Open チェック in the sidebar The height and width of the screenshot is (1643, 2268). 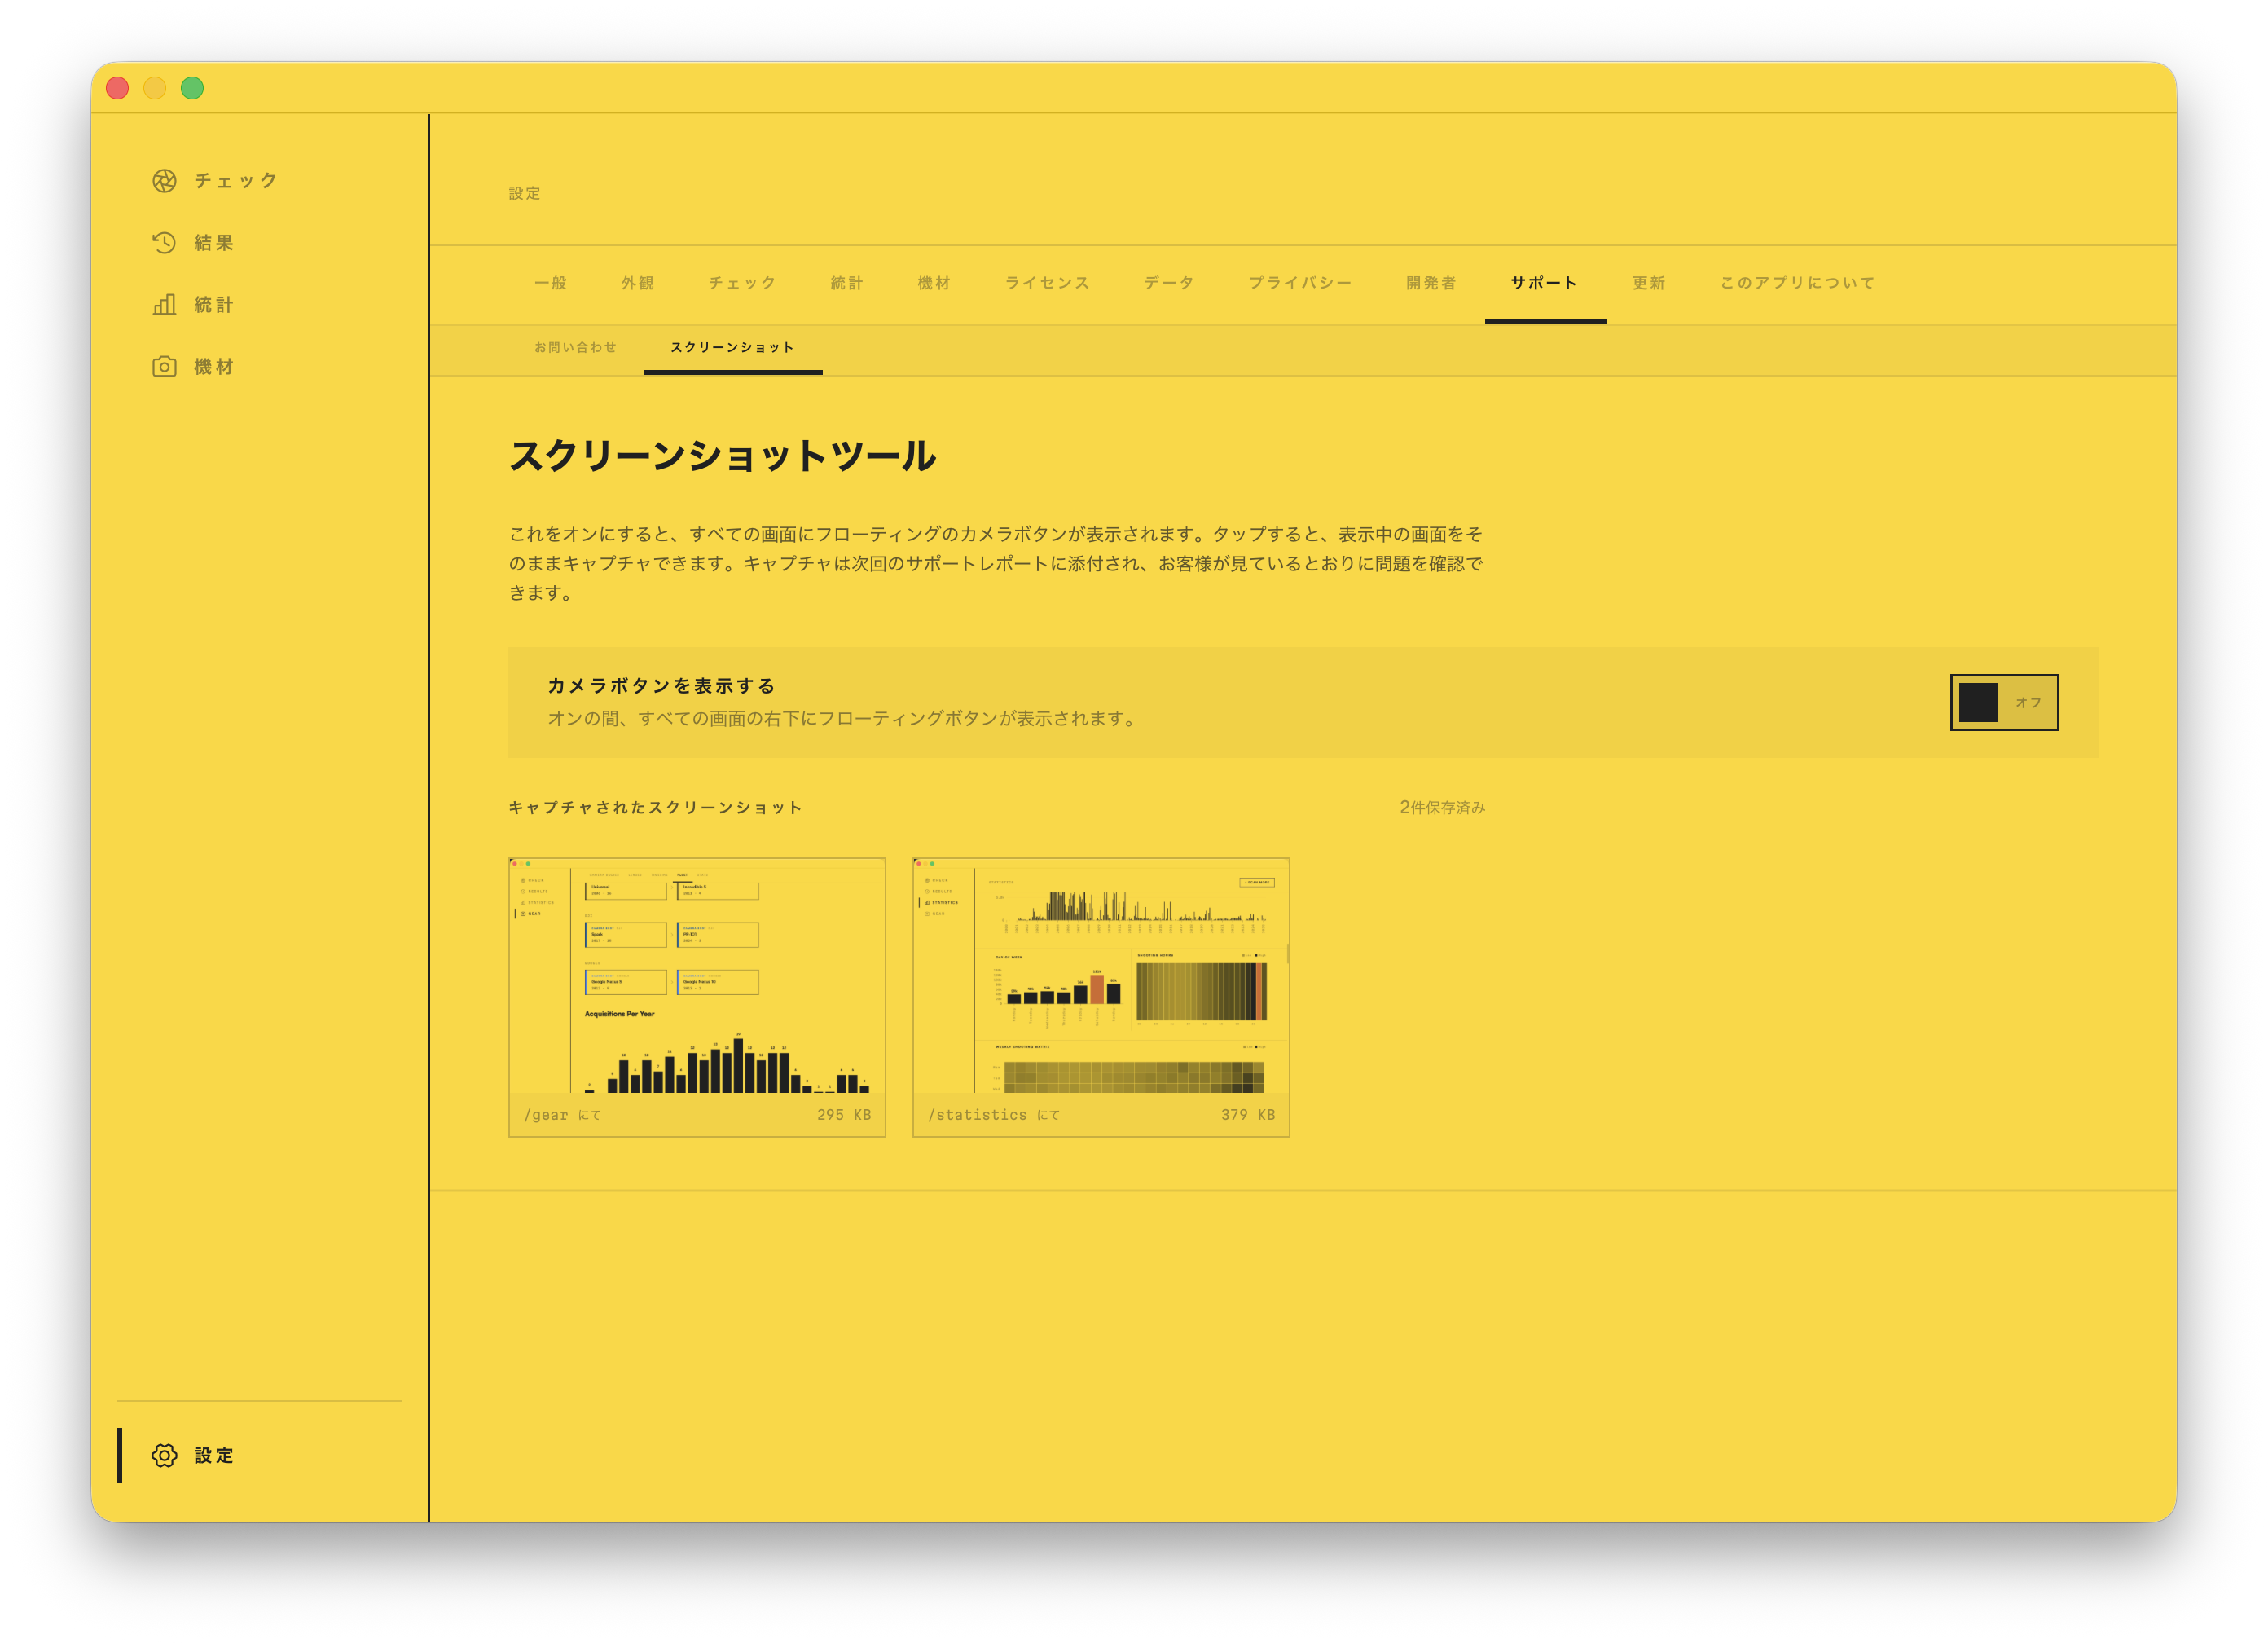(236, 181)
